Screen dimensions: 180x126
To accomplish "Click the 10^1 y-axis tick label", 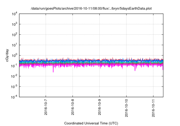I will click(x=14, y=45).
